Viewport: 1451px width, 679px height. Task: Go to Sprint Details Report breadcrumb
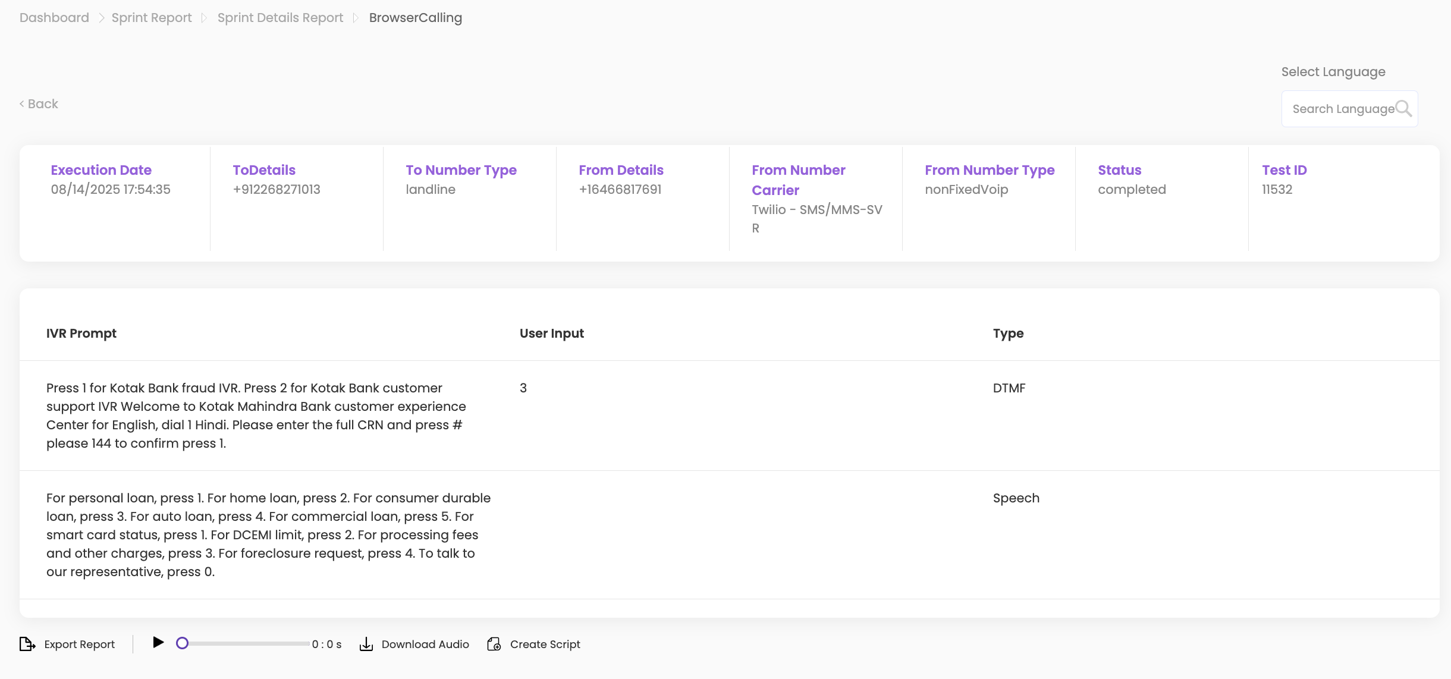[280, 18]
